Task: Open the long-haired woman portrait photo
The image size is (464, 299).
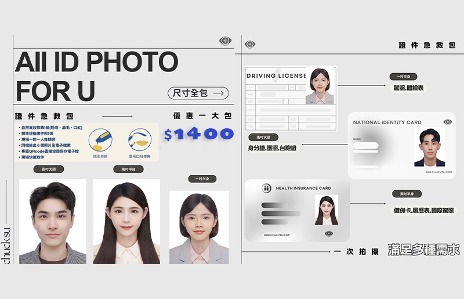Action: [126, 221]
